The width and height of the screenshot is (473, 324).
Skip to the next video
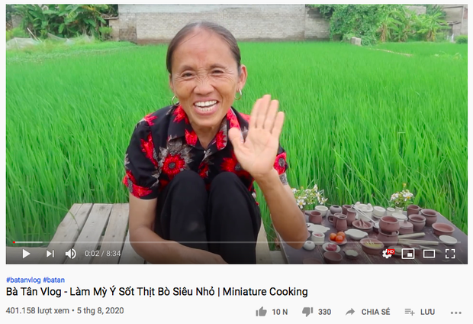pos(50,254)
